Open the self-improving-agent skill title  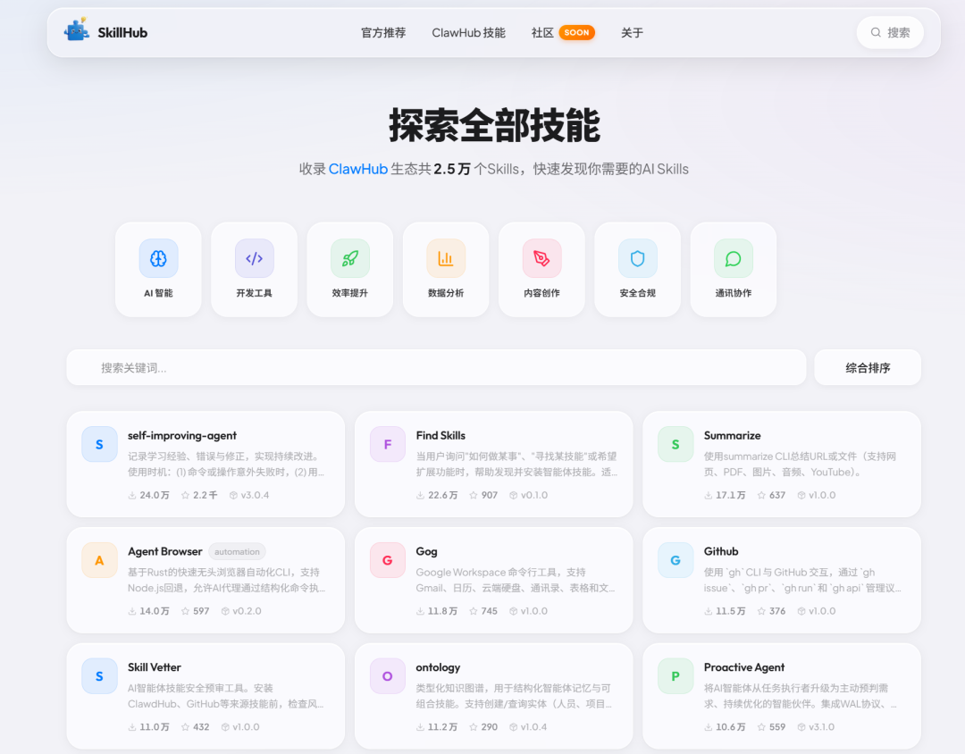pos(182,435)
